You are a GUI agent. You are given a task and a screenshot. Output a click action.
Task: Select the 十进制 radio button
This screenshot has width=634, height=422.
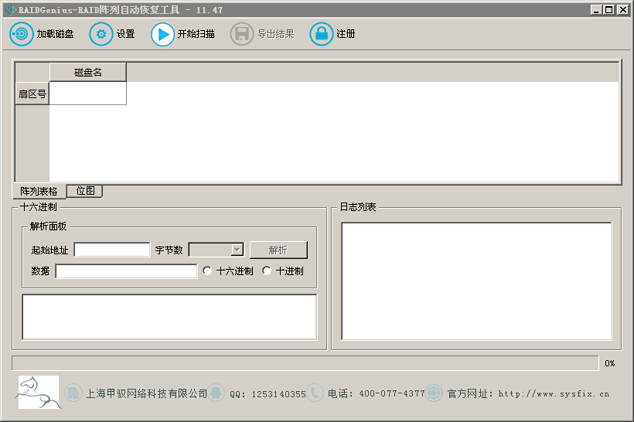267,271
